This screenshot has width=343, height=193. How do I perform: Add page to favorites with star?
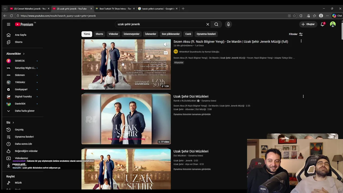coord(294,16)
